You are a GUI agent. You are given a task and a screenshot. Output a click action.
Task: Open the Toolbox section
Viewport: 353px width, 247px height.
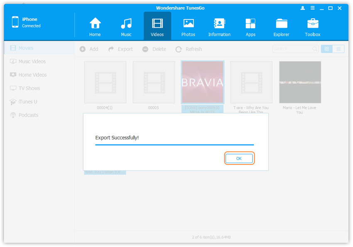click(313, 27)
